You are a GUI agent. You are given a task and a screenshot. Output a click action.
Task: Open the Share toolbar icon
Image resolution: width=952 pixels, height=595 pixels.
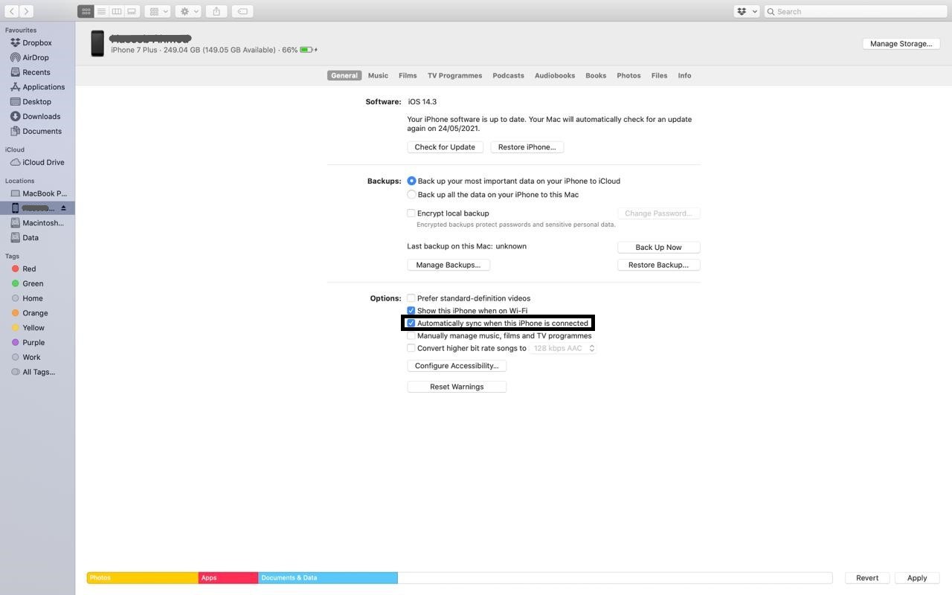tap(215, 10)
